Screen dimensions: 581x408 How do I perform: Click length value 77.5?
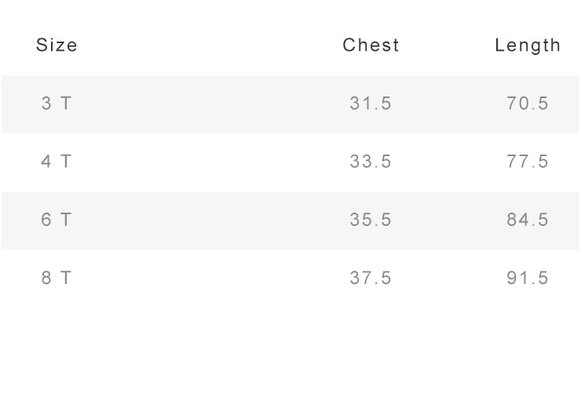tap(528, 162)
